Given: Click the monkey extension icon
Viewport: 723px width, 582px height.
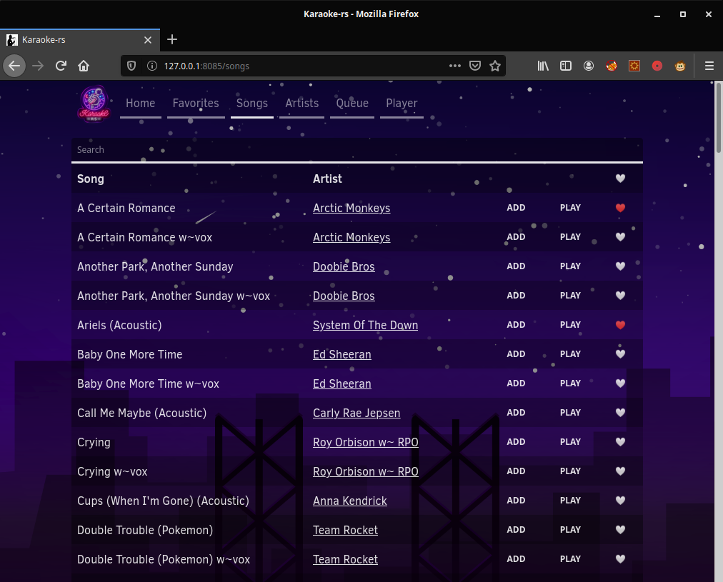Looking at the screenshot, I should [x=680, y=66].
